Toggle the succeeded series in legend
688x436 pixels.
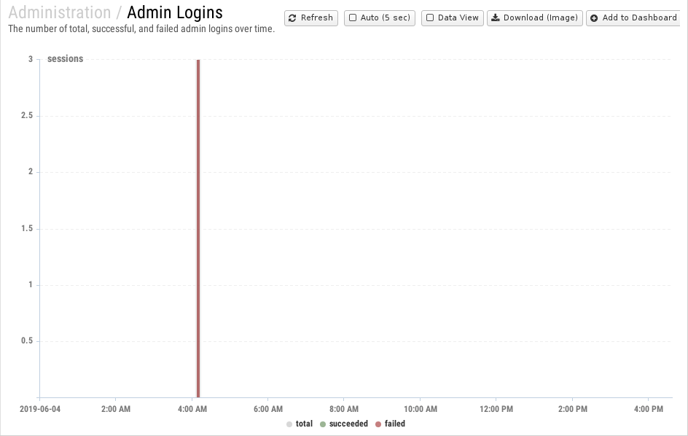click(x=344, y=424)
